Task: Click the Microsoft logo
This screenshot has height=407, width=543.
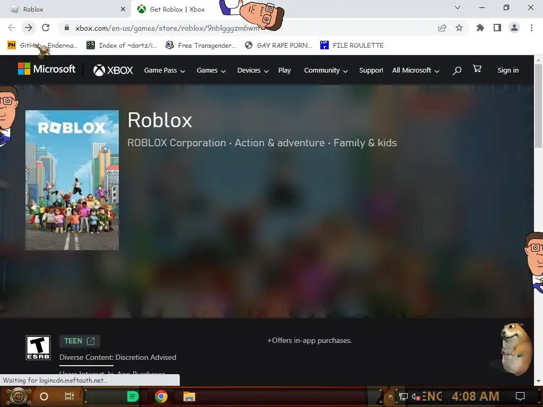Action: (47, 69)
